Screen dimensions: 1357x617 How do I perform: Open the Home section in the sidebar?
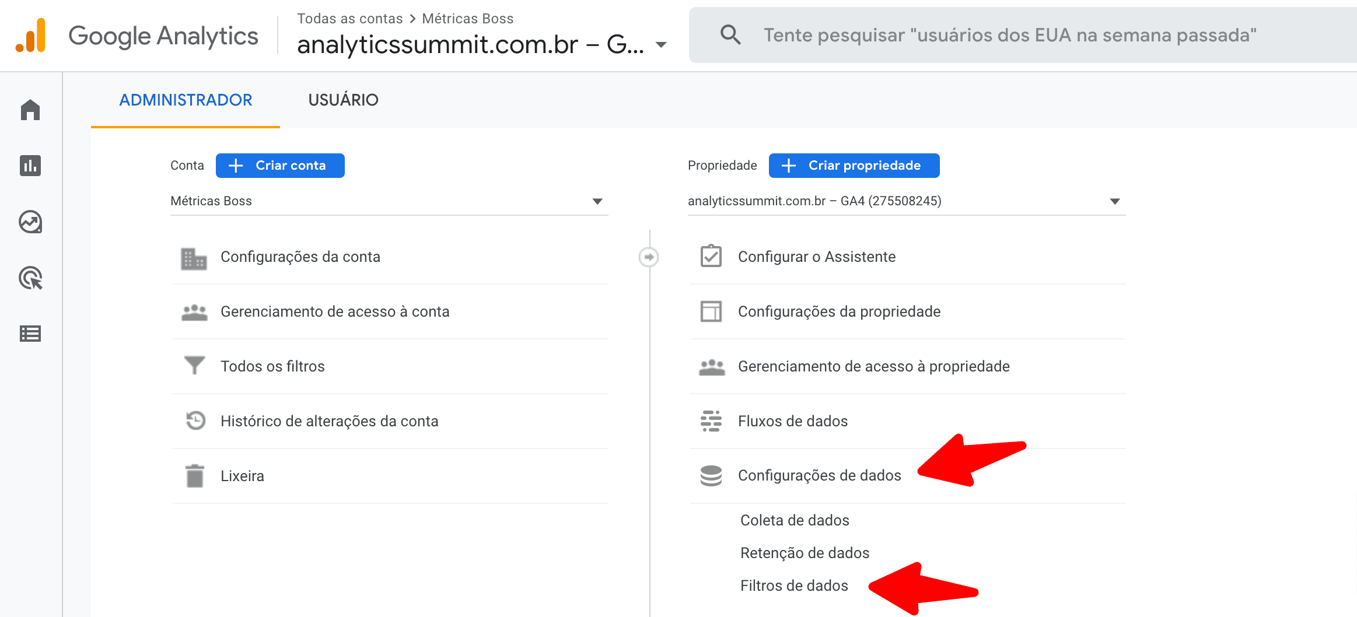(30, 109)
